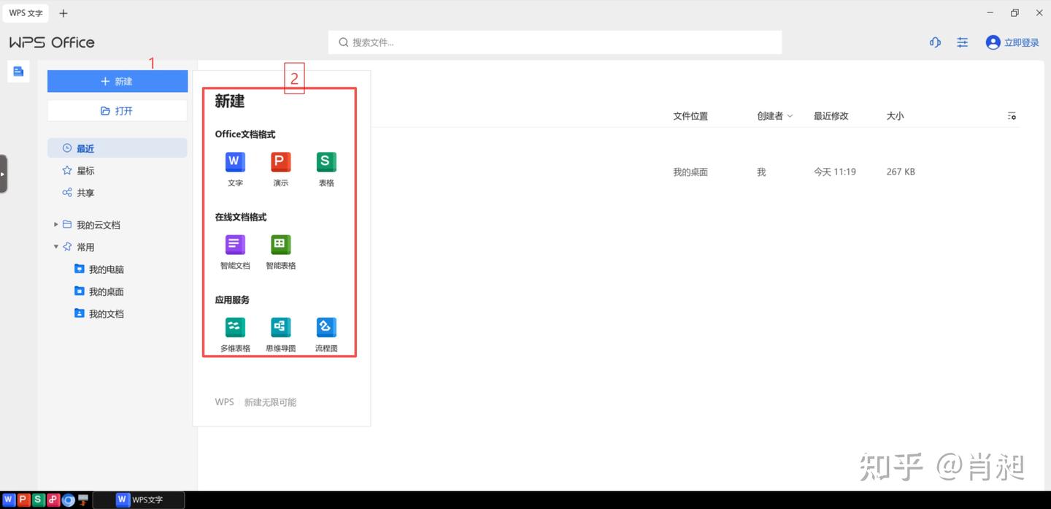Click the 打开 button
Viewport: 1051px width, 509px height.
point(118,110)
